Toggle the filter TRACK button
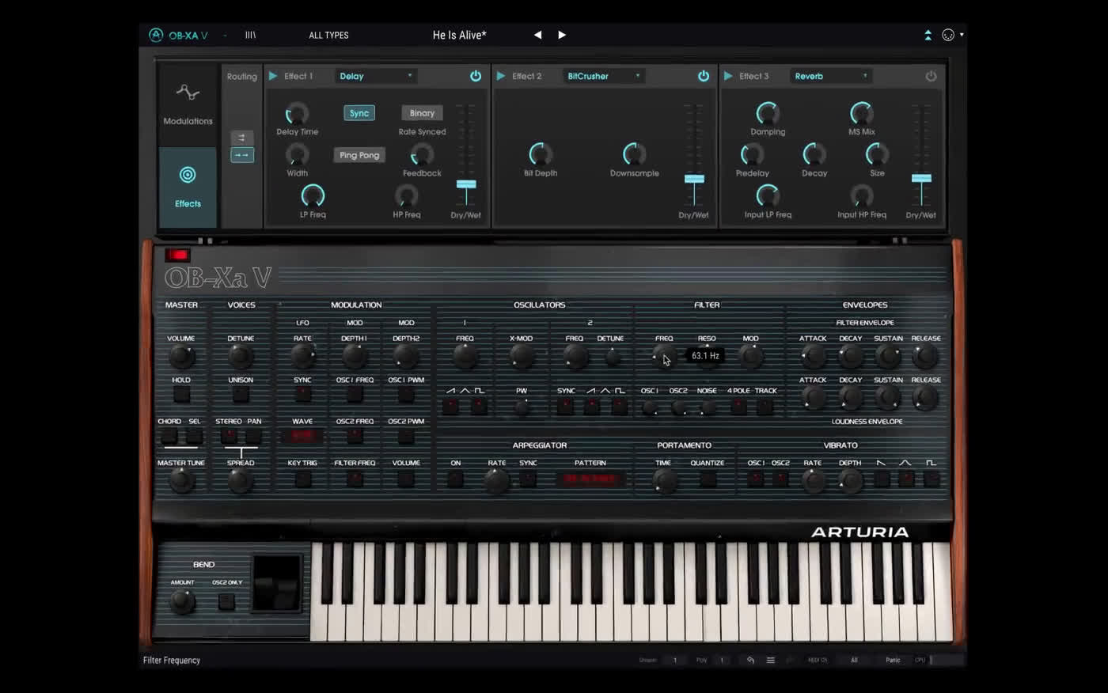The image size is (1108, 693). tap(765, 406)
